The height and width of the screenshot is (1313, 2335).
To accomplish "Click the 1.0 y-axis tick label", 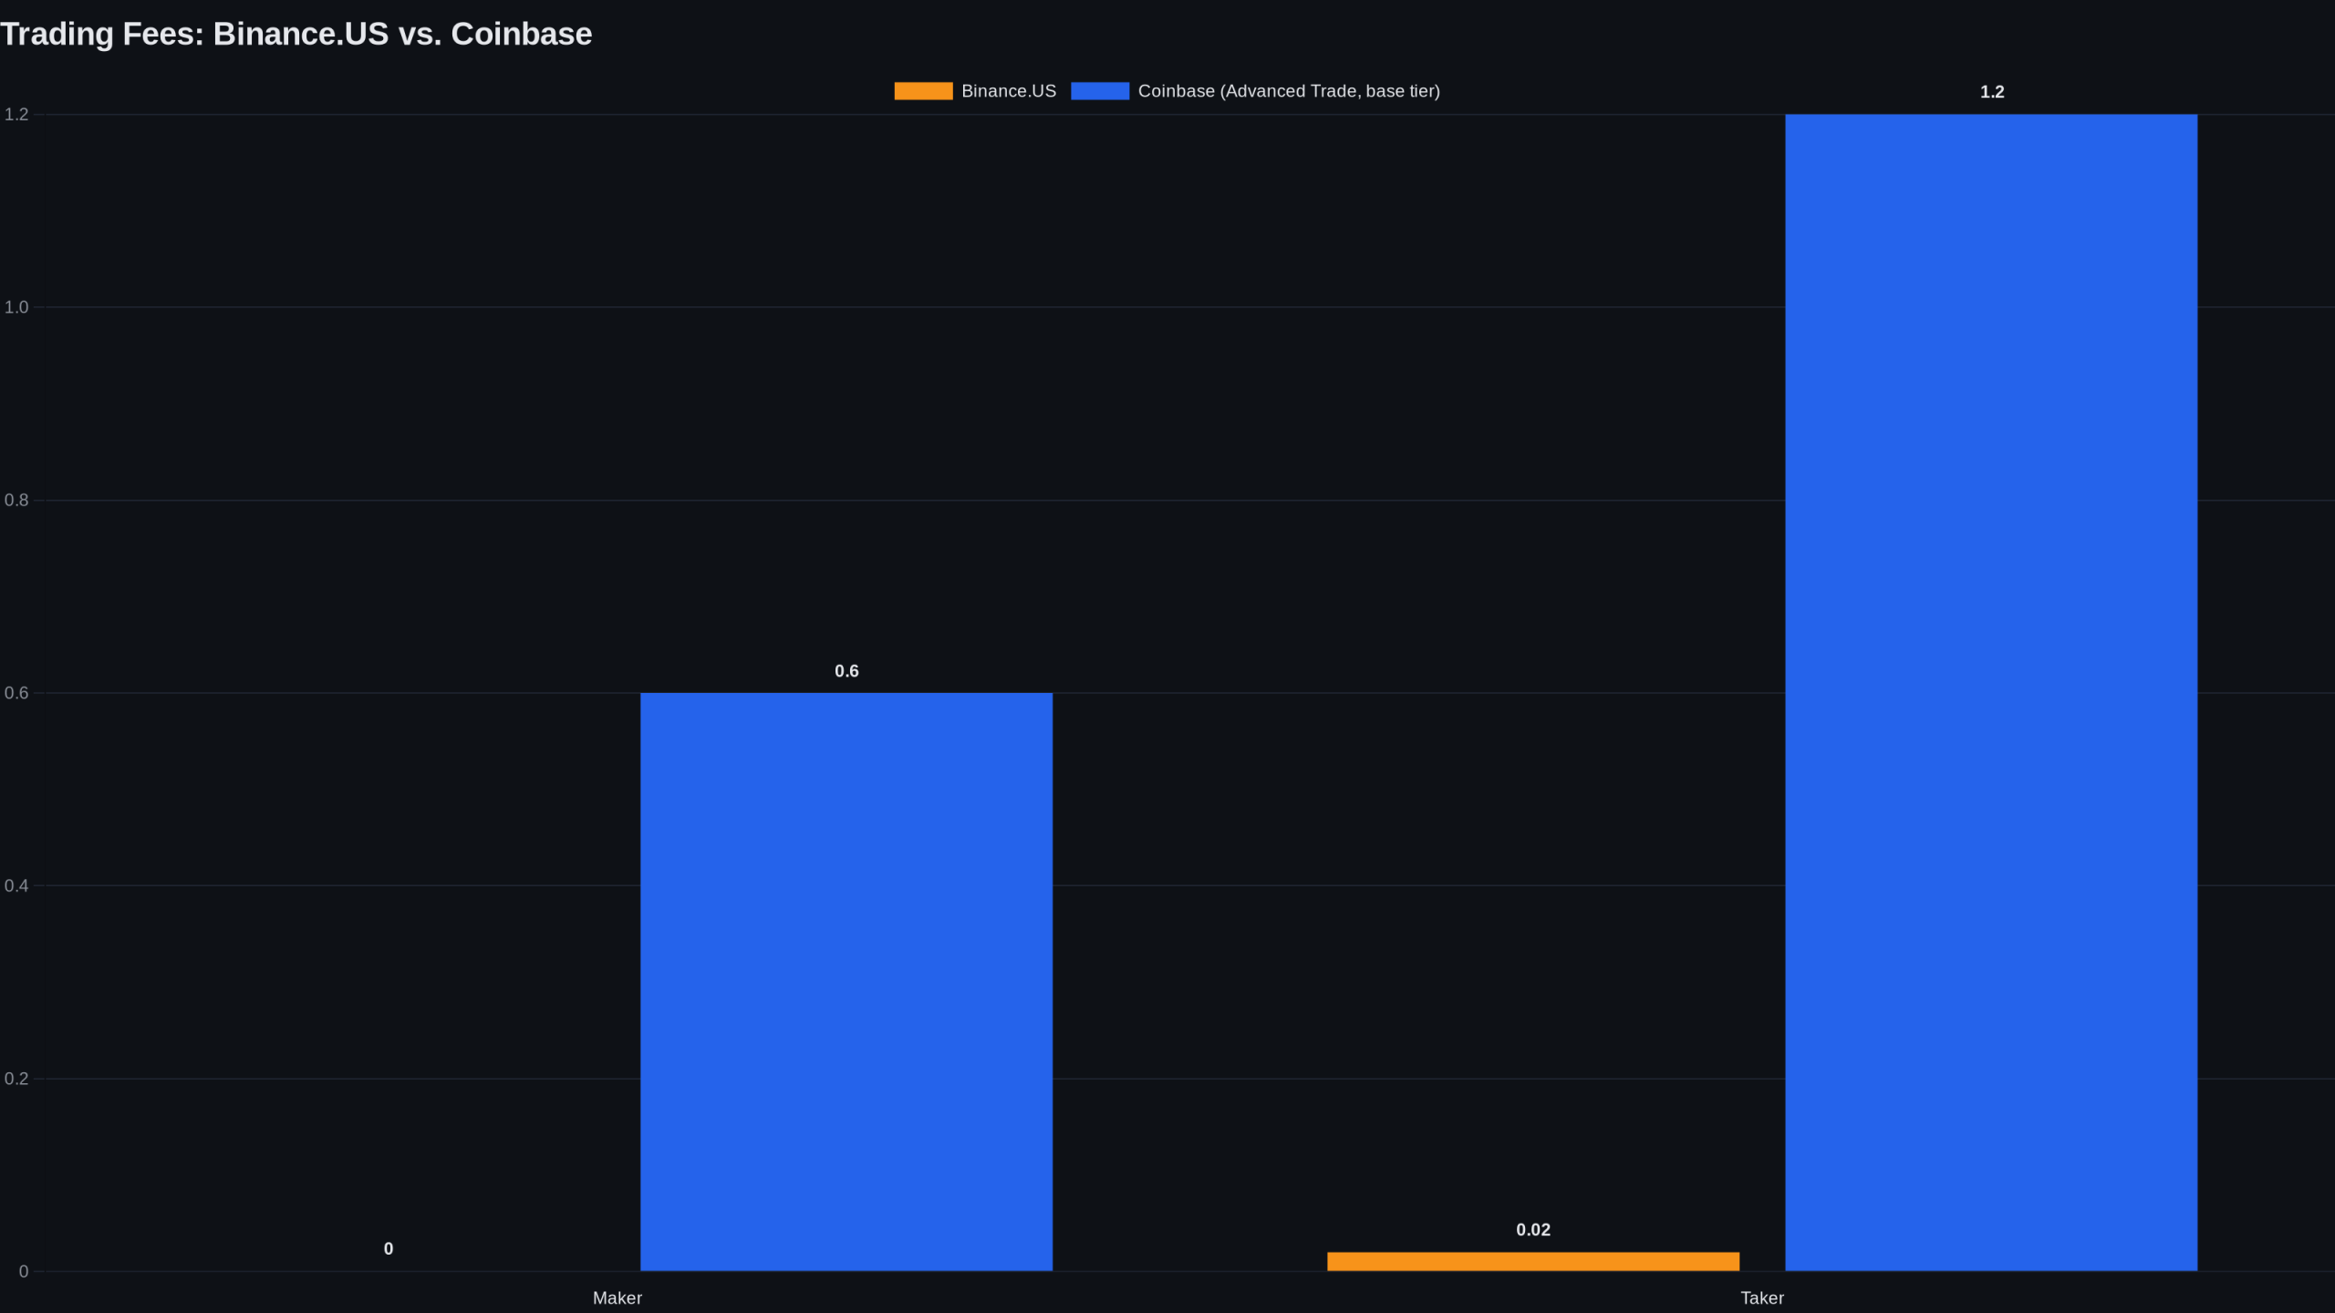I will 16,307.
